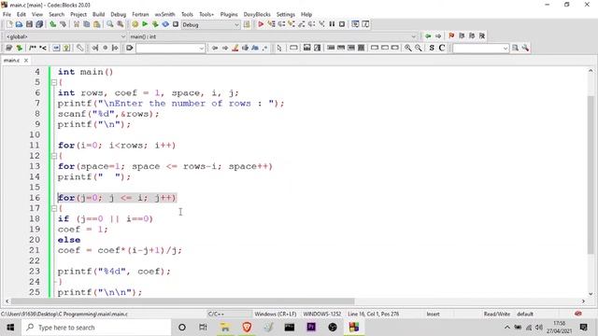The width and height of the screenshot is (598, 336).
Task: Click the Rebuild icon
Action: click(x=165, y=24)
